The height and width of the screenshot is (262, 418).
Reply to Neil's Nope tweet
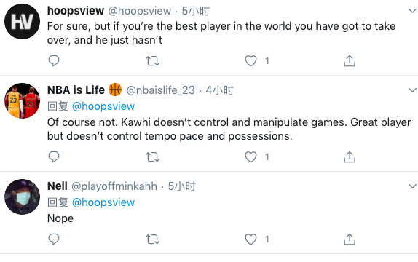tap(54, 239)
